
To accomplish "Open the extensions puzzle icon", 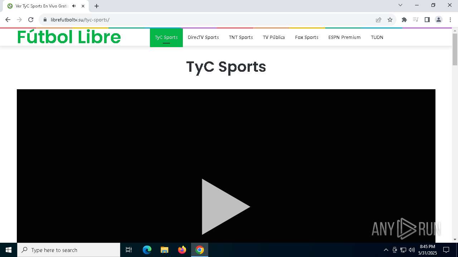I will 404,20.
